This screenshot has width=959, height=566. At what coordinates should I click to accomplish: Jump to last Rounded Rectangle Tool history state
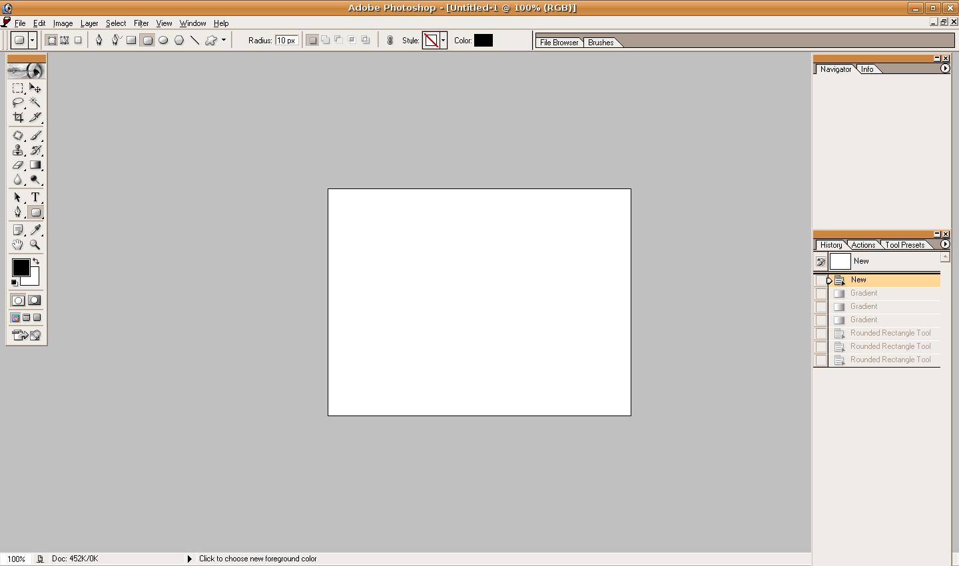pos(890,360)
